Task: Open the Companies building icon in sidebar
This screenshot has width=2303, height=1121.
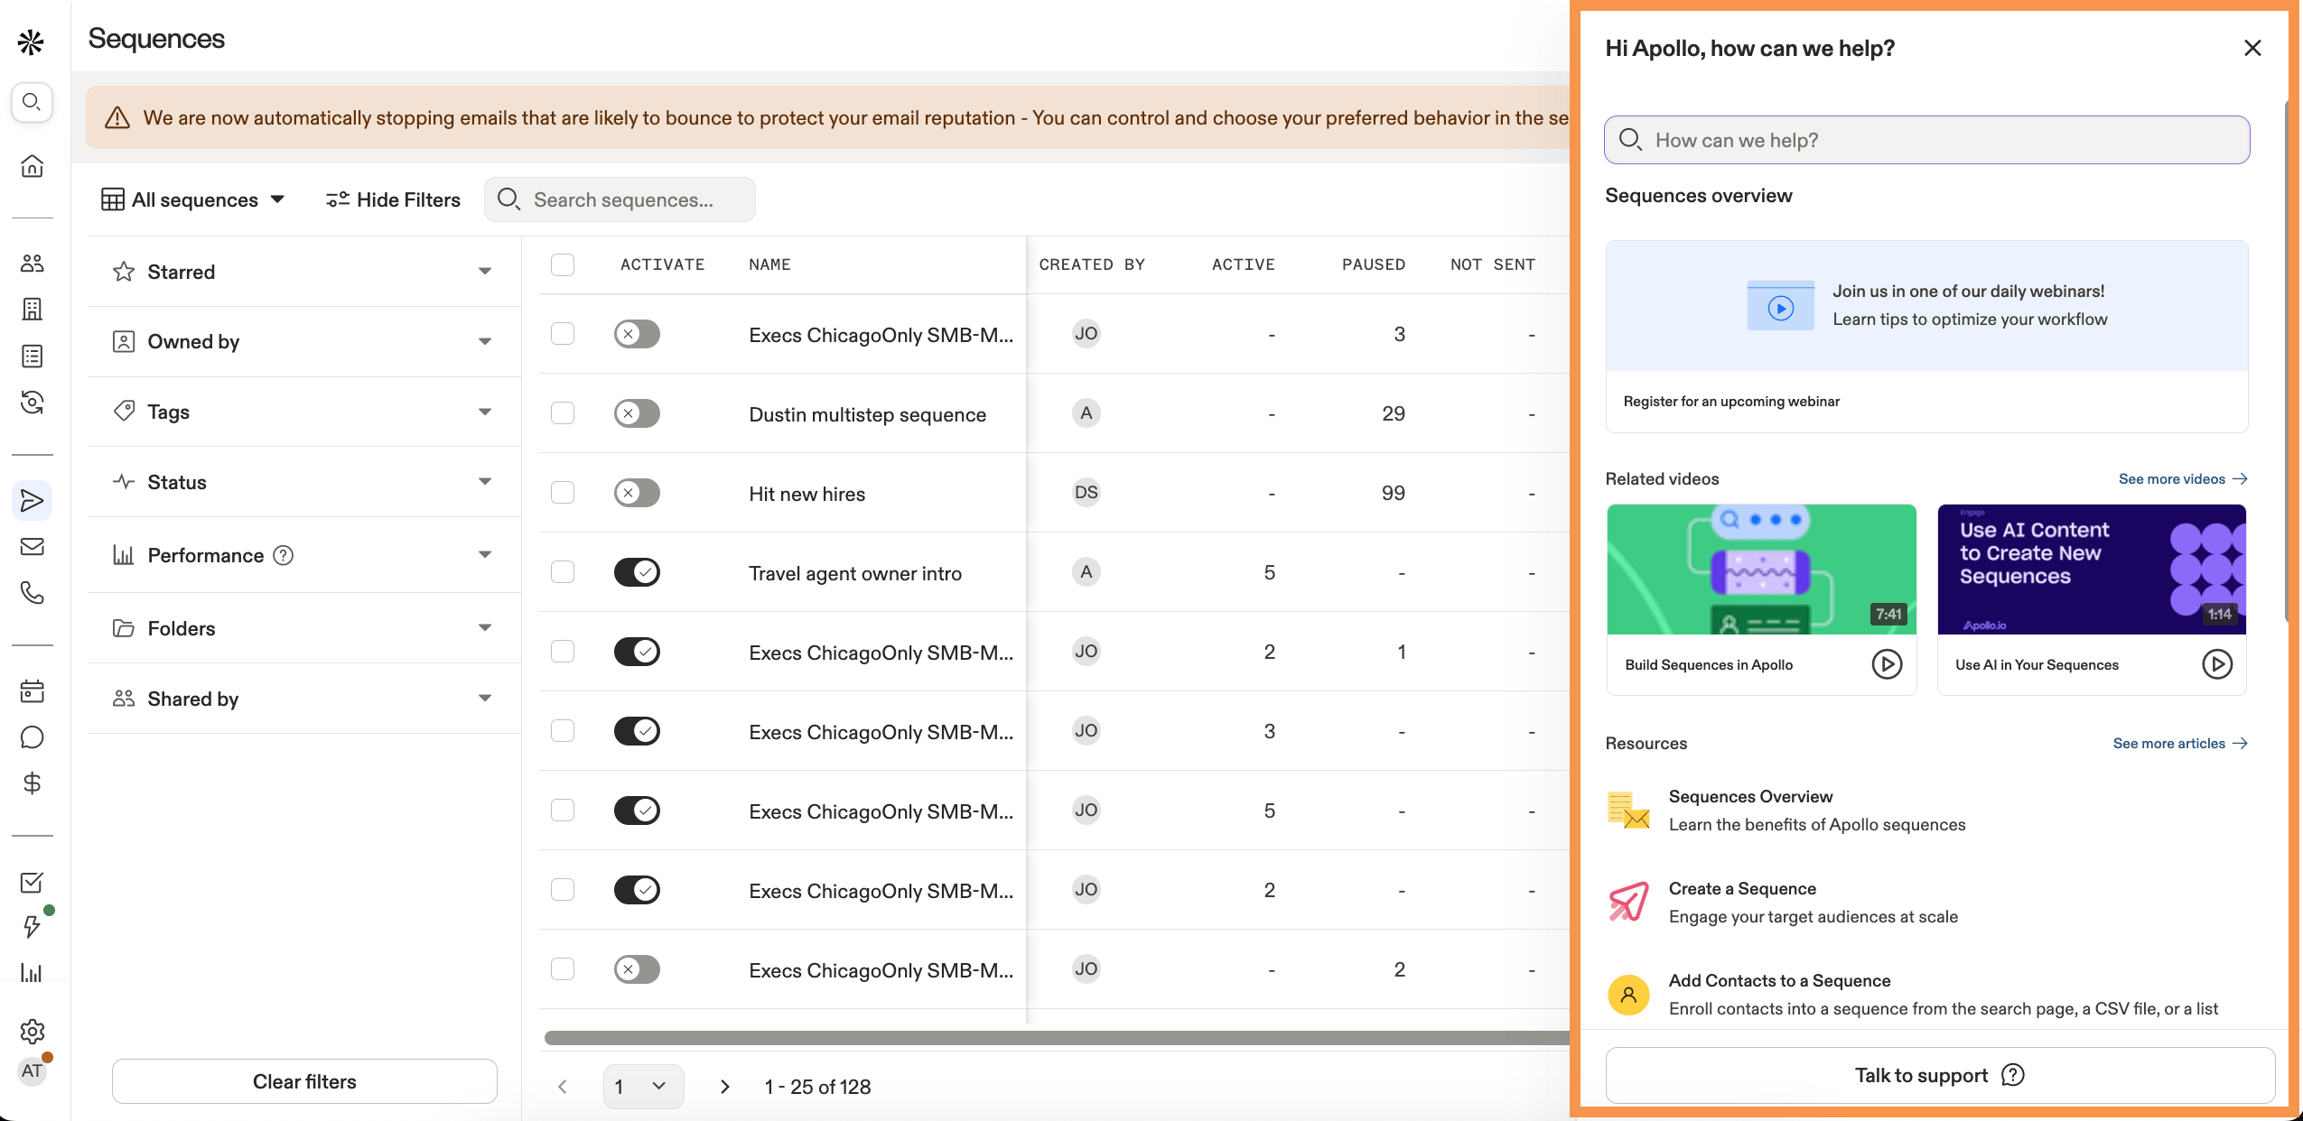Action: click(x=33, y=310)
